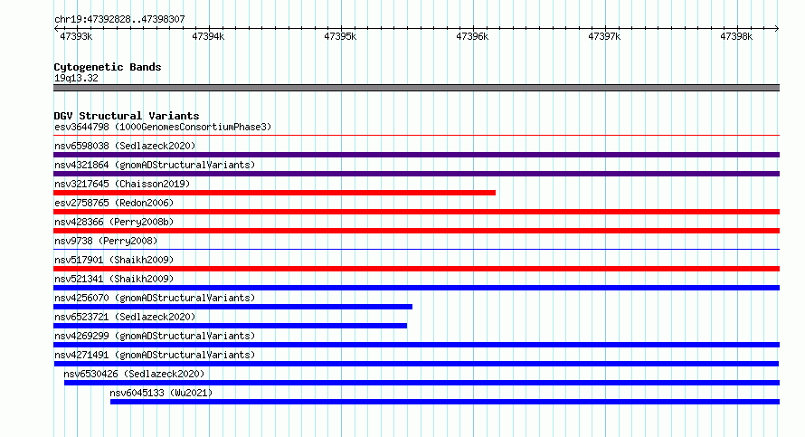Open the nsv9738 (Perry2008) label
The image size is (805, 437).
coord(106,241)
